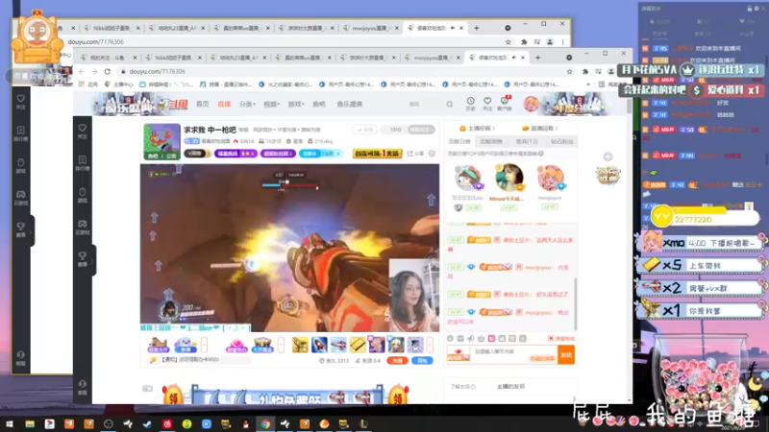The width and height of the screenshot is (769, 432).
Task: Click the 太空宝盒 treasure chest icon
Action: point(262,346)
